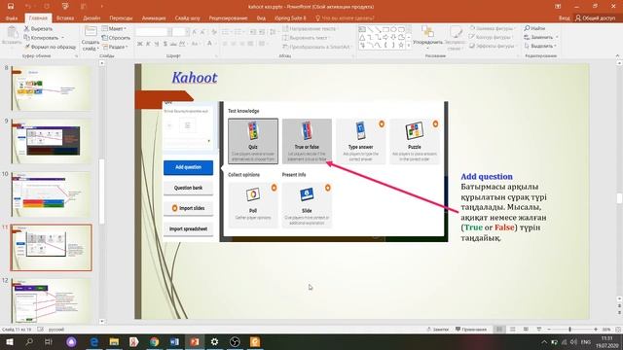
Task: Create new slide with Создать слайд
Action: point(91,39)
